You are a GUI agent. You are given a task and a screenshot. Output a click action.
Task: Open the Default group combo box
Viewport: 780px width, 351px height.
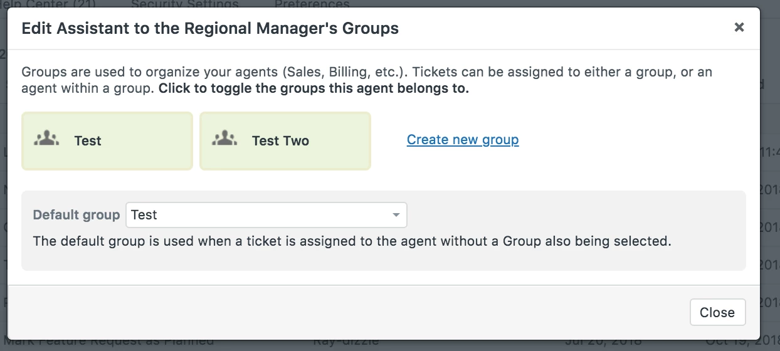pyautogui.click(x=266, y=215)
